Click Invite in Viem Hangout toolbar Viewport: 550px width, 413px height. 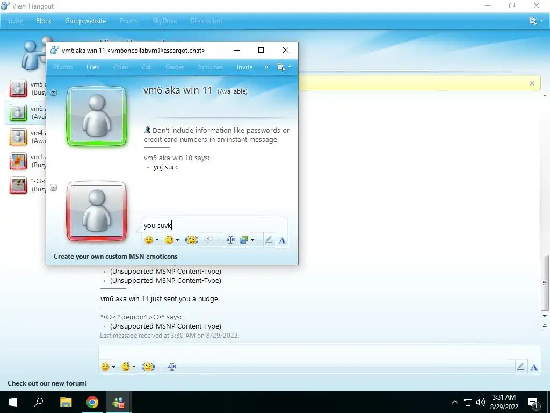point(15,21)
